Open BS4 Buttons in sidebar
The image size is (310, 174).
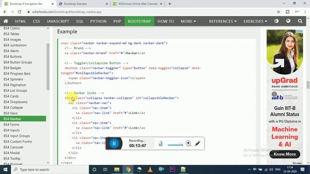point(13,57)
